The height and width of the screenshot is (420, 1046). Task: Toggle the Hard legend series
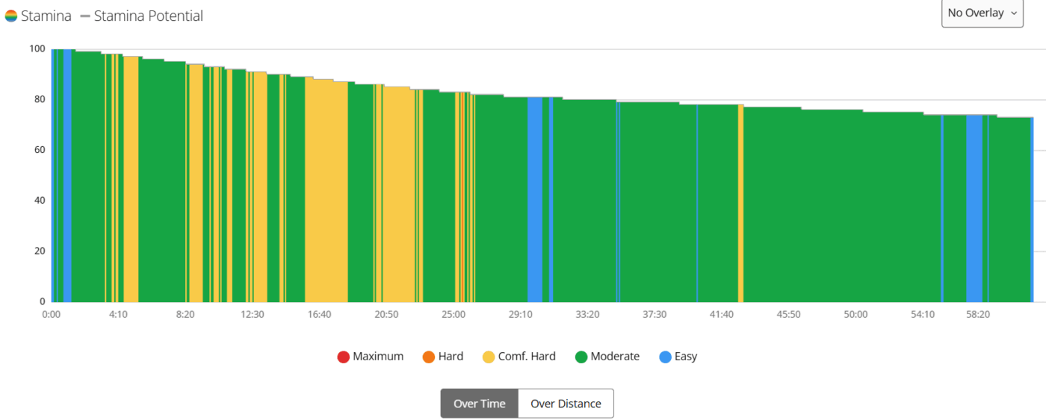coord(443,357)
